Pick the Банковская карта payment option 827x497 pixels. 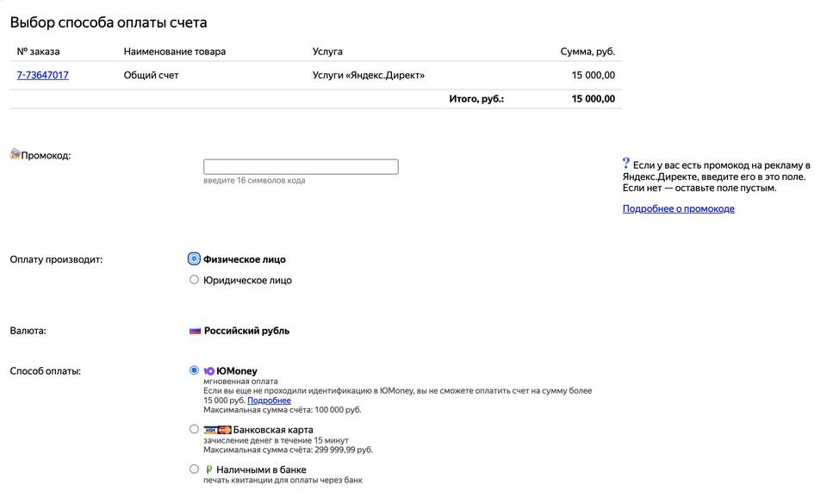[x=194, y=429]
